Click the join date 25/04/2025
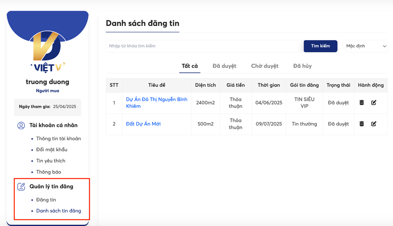This screenshot has width=393, height=226. [x=64, y=107]
